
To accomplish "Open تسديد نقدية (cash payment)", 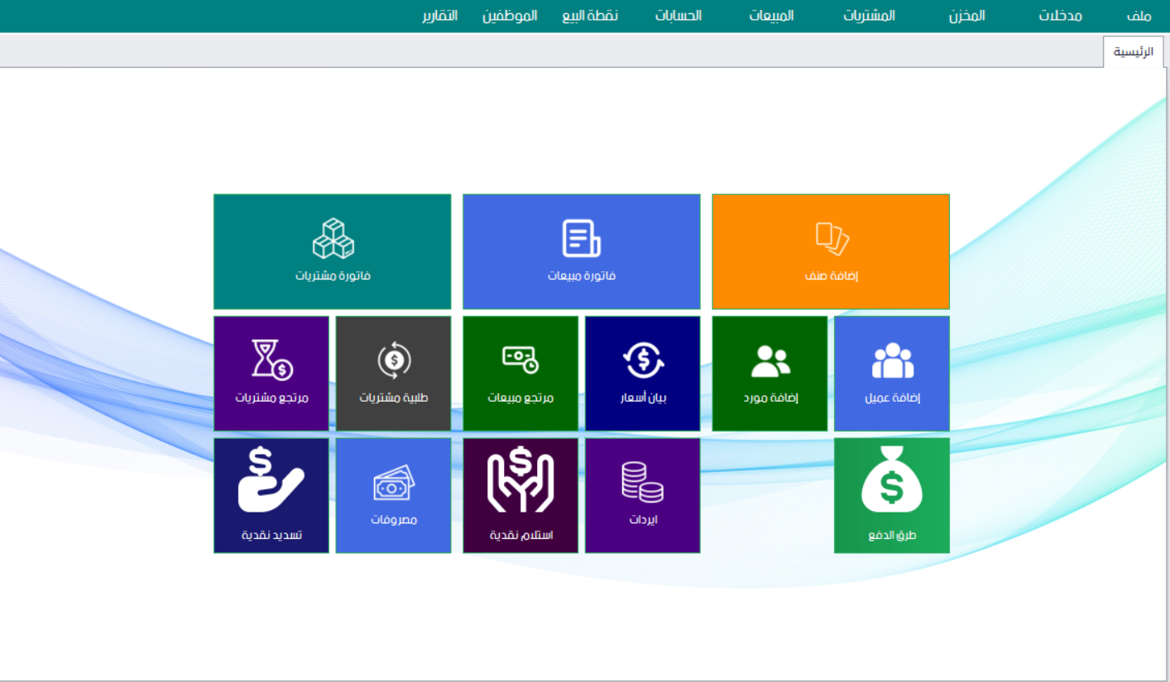I will click(x=271, y=494).
